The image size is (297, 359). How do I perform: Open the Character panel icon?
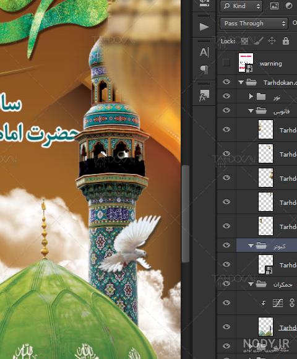204,52
